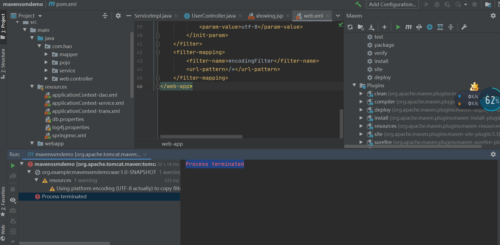Expand the service package
Screen dimensions: 500x245
[x=46, y=71]
